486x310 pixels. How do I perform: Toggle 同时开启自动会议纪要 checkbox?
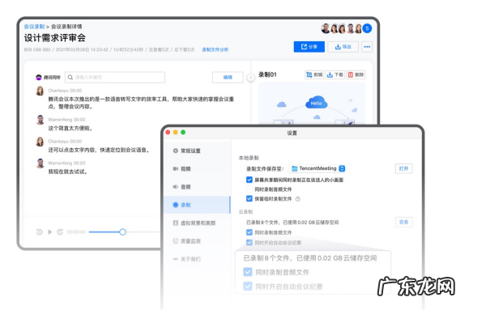pyautogui.click(x=249, y=243)
